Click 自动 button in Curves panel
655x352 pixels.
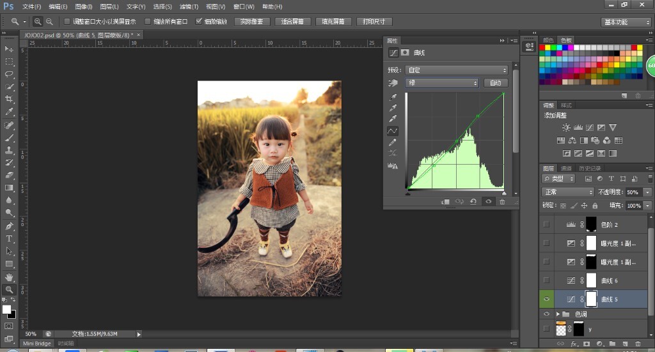click(x=496, y=83)
